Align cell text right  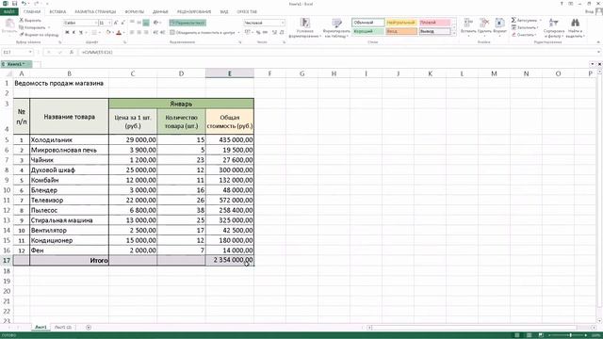(x=146, y=33)
